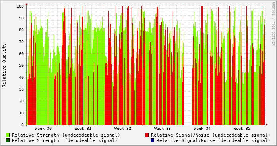Select the Week 34 axis label
This screenshot has width=277, height=146.
tap(202, 129)
